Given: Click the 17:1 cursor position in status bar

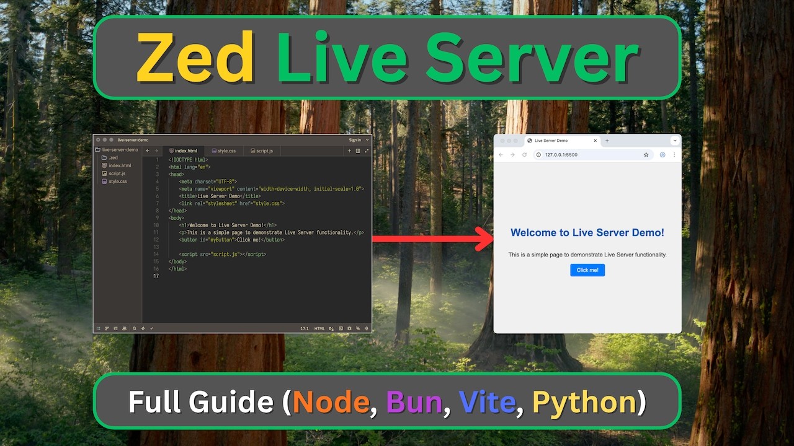Looking at the screenshot, I should click(305, 328).
